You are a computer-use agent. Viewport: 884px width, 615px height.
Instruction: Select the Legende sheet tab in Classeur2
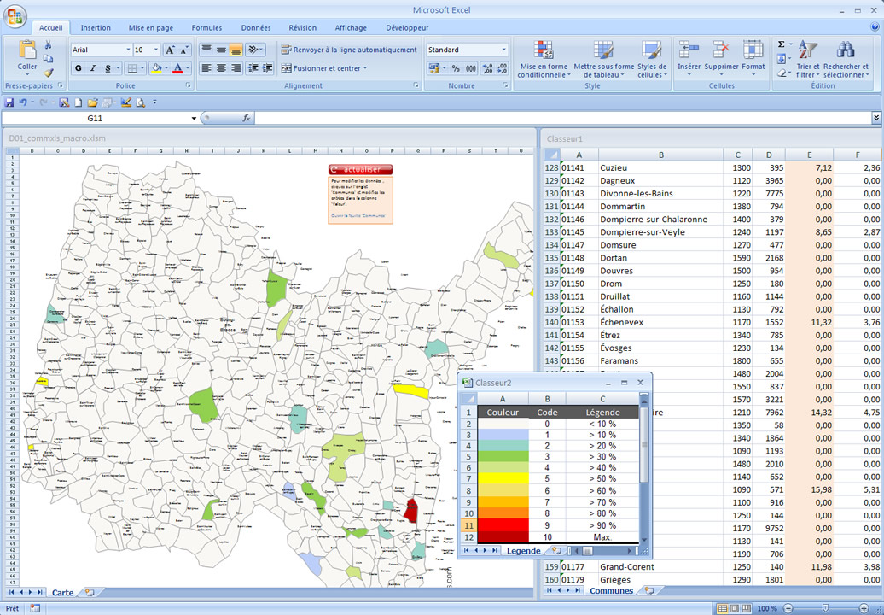pyautogui.click(x=523, y=551)
